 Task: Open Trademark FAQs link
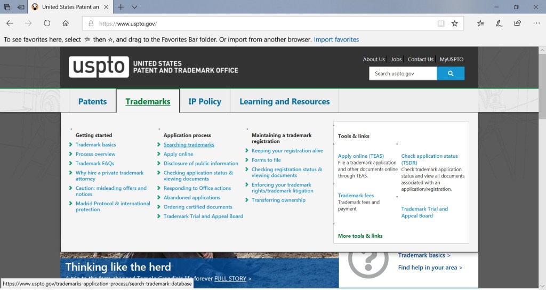point(95,163)
